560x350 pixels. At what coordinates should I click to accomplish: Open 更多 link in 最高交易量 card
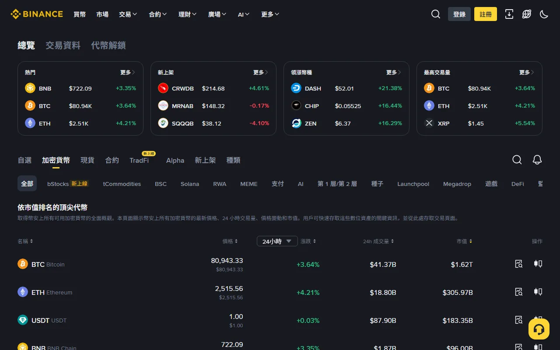(527, 72)
